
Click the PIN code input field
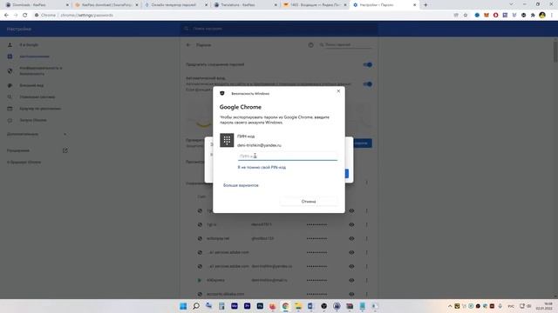point(287,156)
